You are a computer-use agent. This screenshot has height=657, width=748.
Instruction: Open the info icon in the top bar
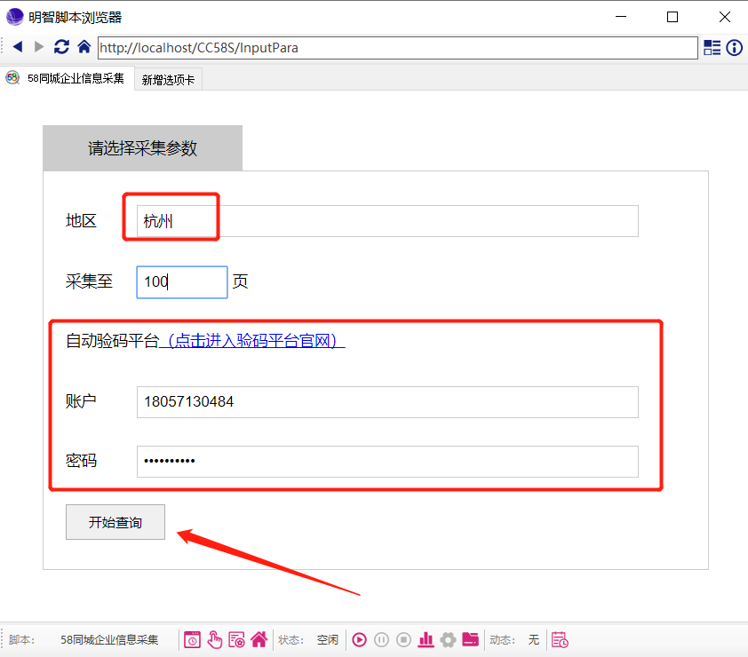point(734,48)
